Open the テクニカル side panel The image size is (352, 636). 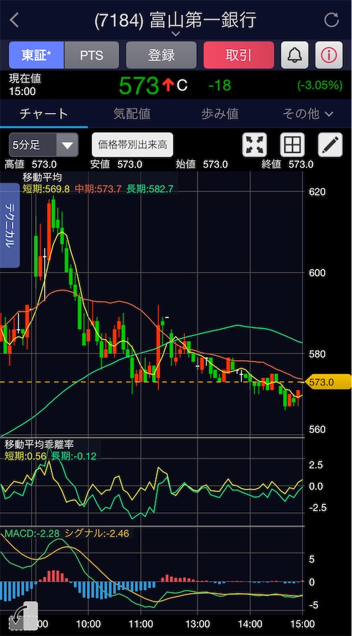click(x=10, y=225)
